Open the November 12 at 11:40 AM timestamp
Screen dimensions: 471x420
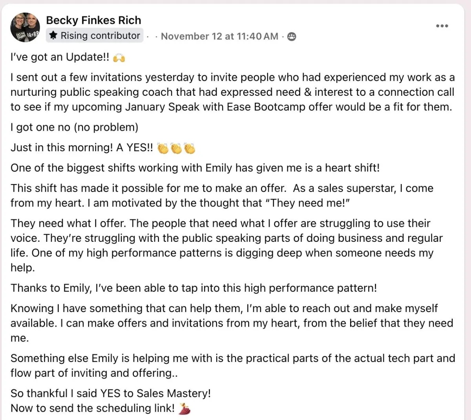click(219, 37)
